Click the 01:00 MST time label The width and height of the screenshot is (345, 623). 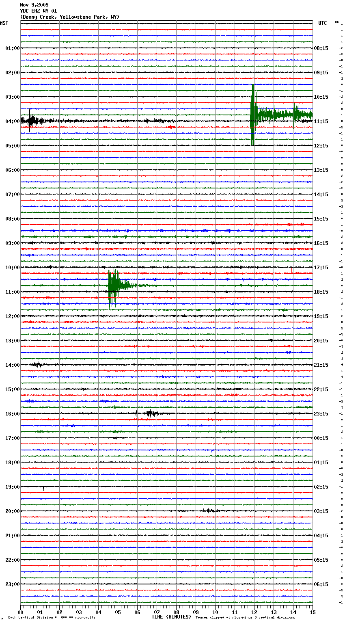pos(13,48)
